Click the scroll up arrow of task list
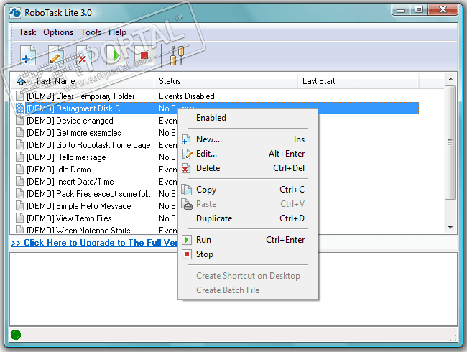The image size is (467, 352). pos(450,79)
